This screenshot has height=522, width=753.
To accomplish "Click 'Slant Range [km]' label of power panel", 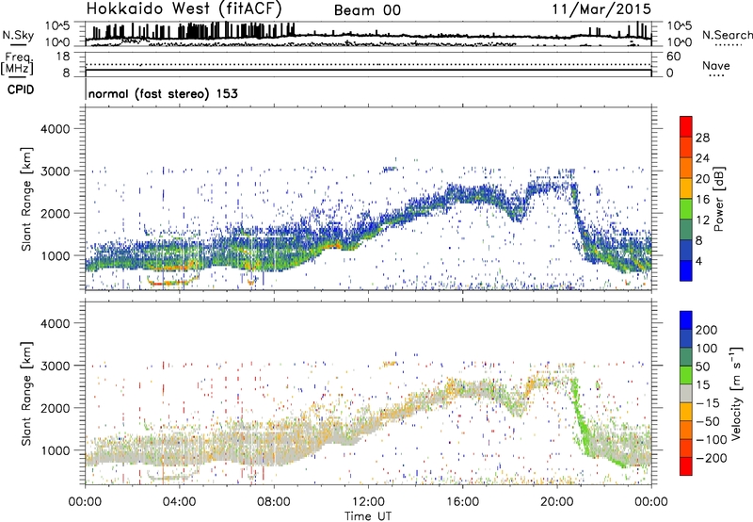I will click(x=26, y=199).
